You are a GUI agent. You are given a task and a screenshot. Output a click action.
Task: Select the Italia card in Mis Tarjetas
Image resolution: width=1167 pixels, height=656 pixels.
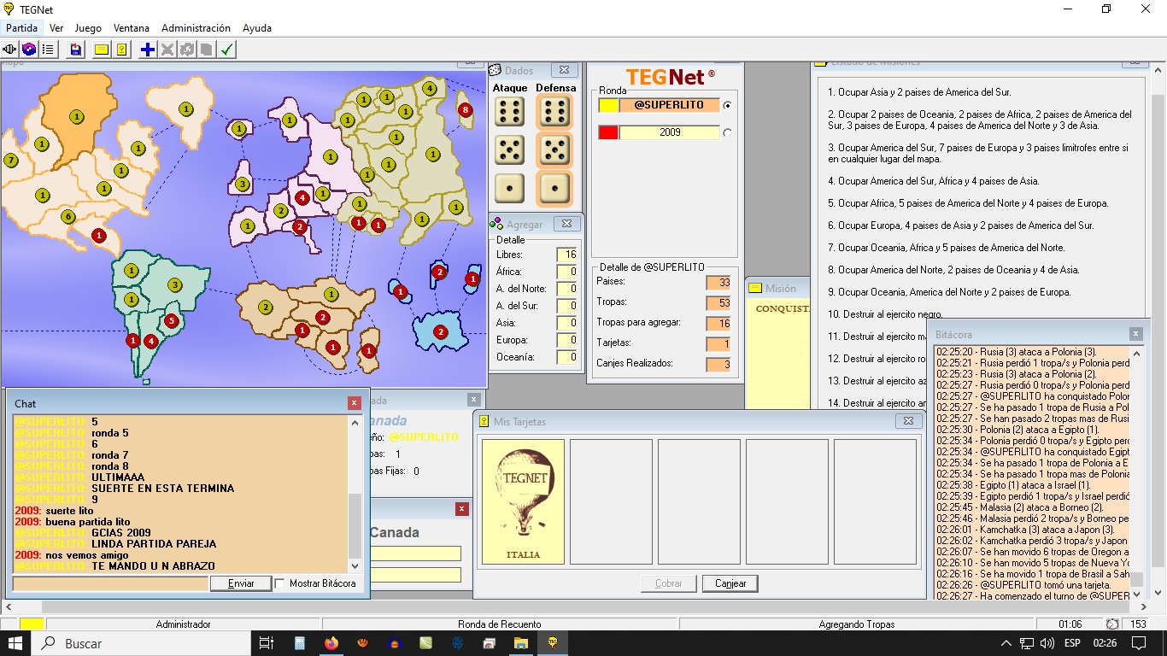(523, 501)
